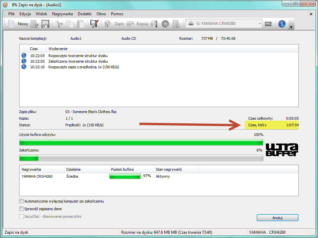Click the scissors cut icon
The width and height of the screenshot is (318, 238).
(59, 24)
